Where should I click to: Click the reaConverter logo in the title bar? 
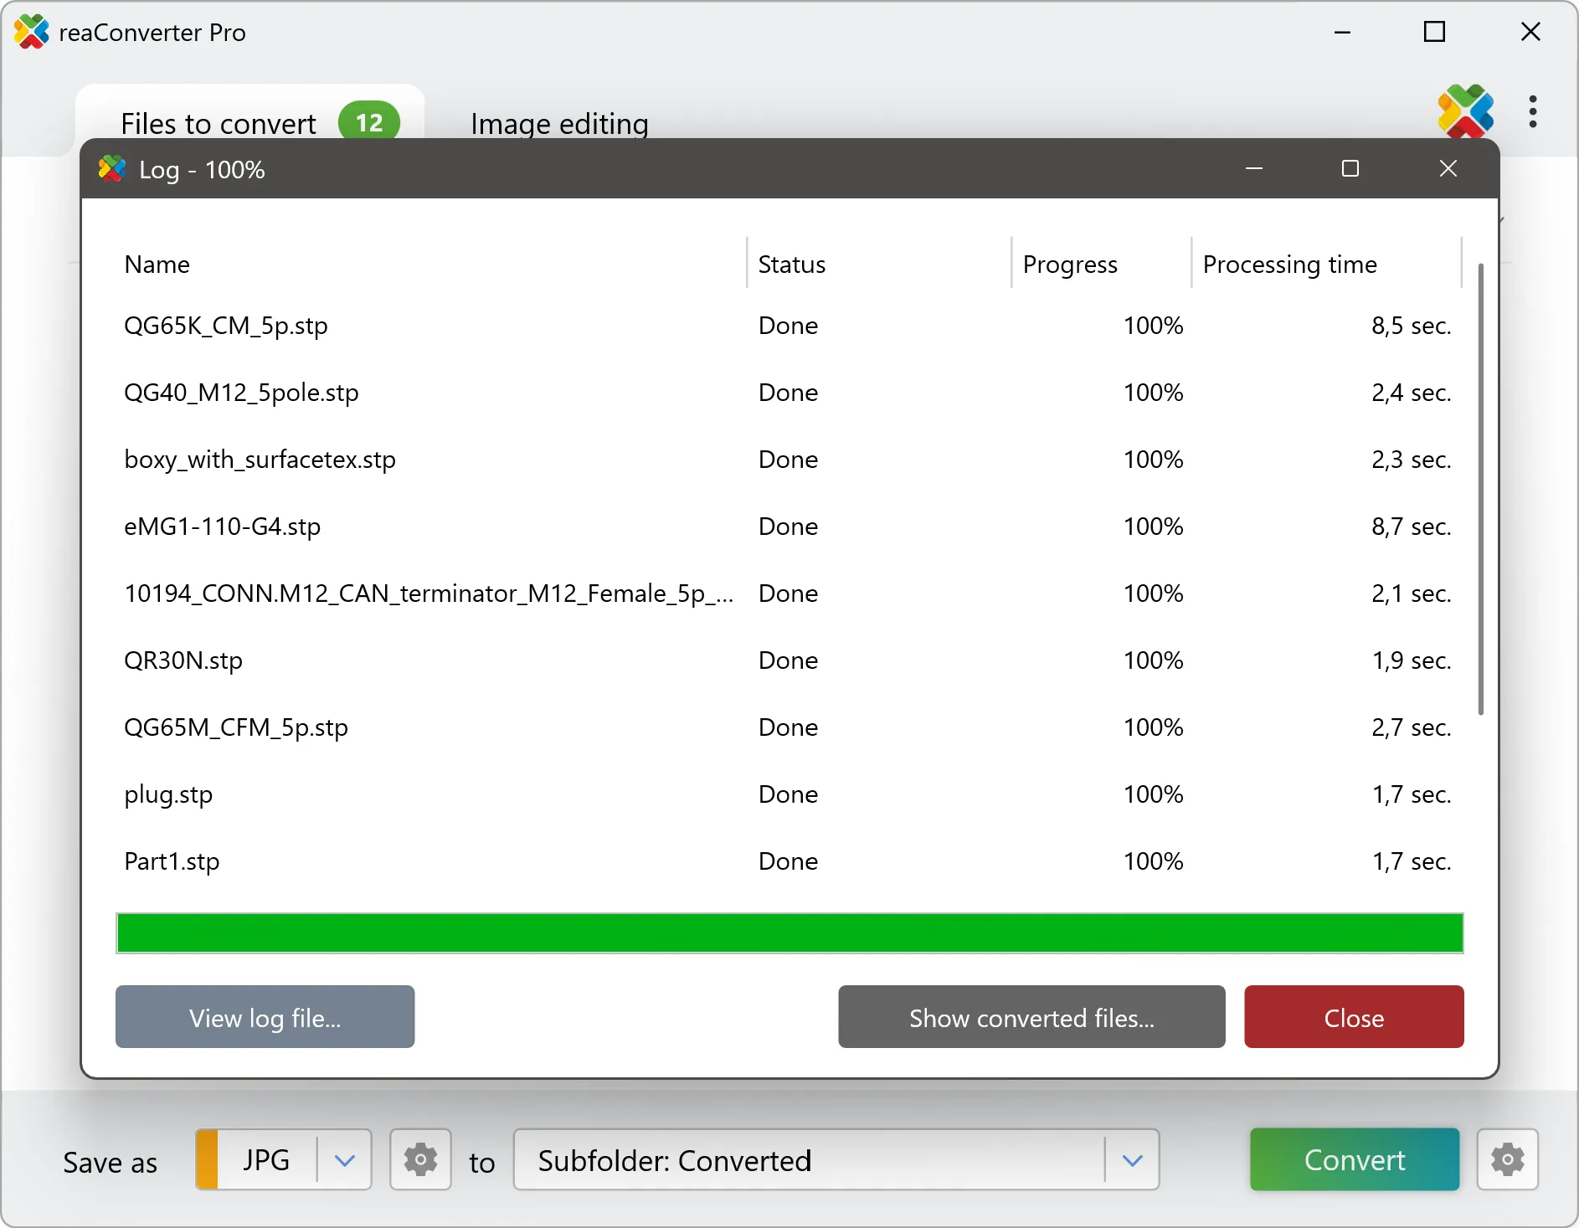click(x=32, y=32)
